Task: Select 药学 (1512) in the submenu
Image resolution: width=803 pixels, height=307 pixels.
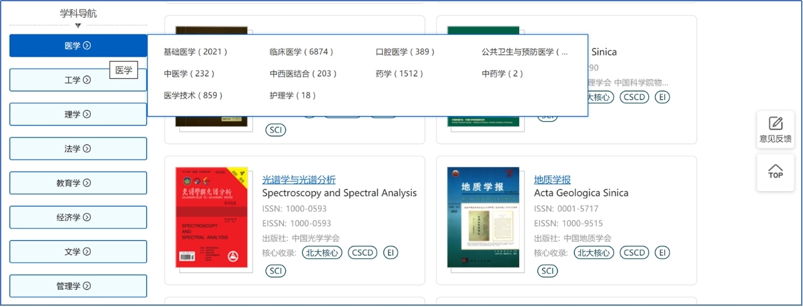Action: (x=399, y=74)
